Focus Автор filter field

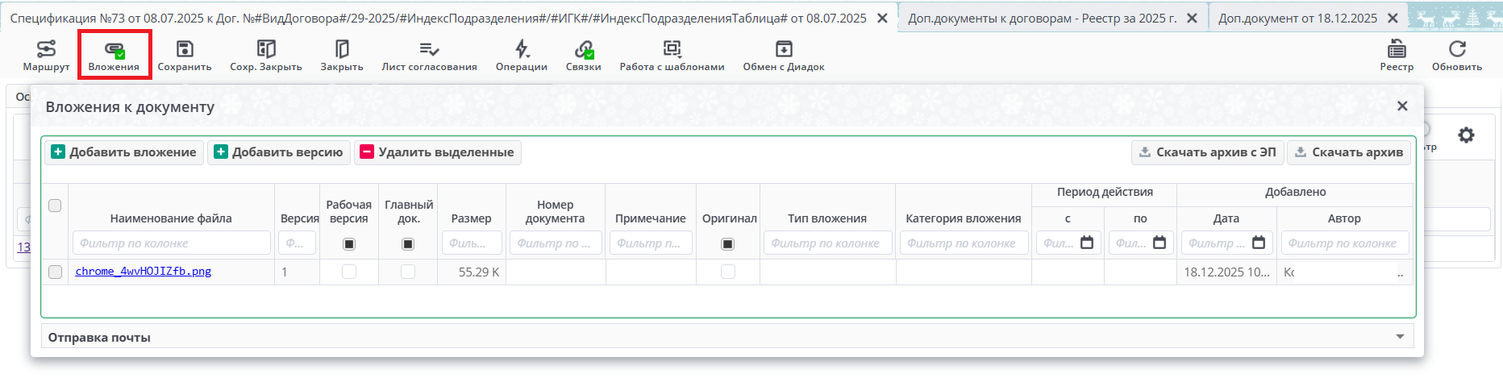pos(1345,243)
